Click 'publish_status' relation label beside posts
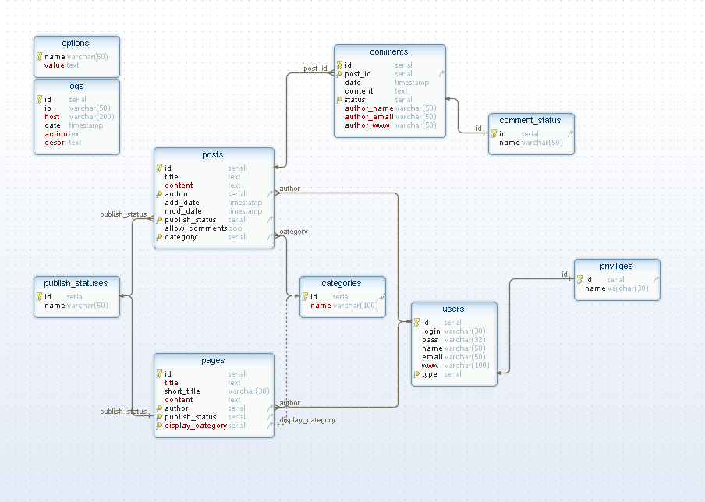 [x=123, y=214]
